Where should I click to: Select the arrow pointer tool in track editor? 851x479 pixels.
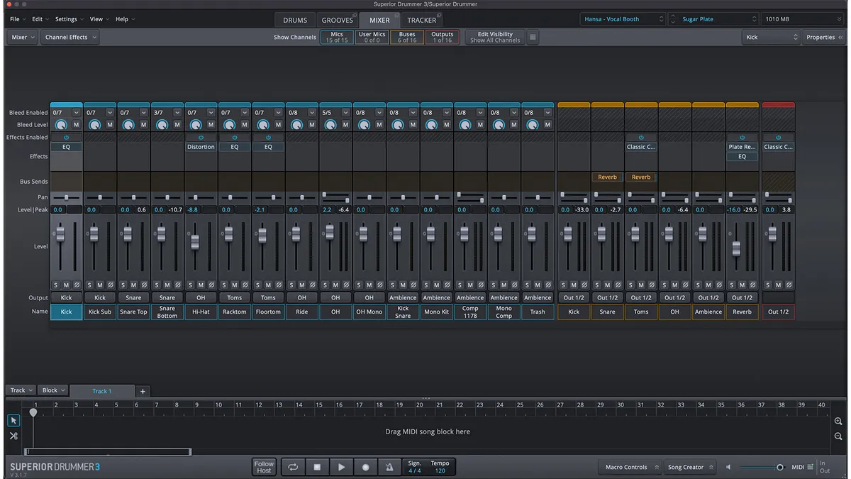(13, 421)
